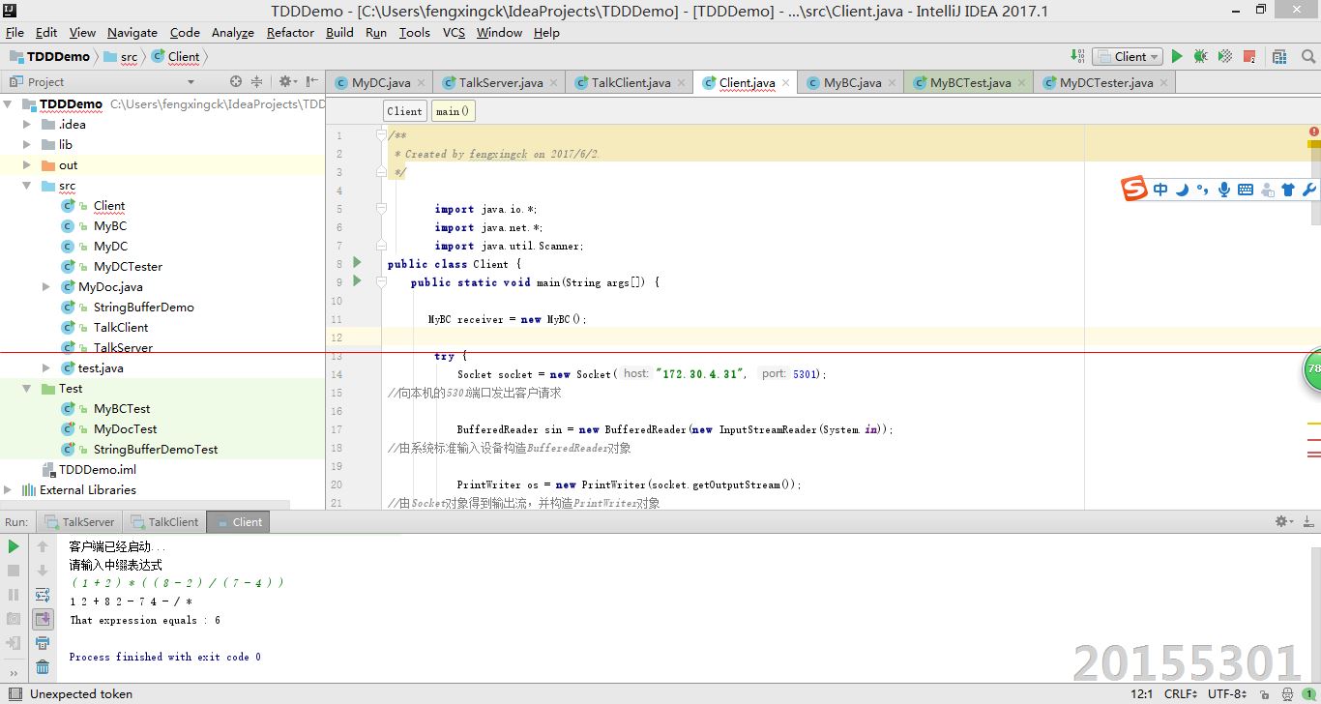This screenshot has width=1321, height=704.
Task: Click the Run panel stop square
Action: pyautogui.click(x=14, y=571)
